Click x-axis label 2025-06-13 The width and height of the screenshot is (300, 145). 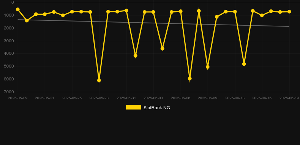235,98
